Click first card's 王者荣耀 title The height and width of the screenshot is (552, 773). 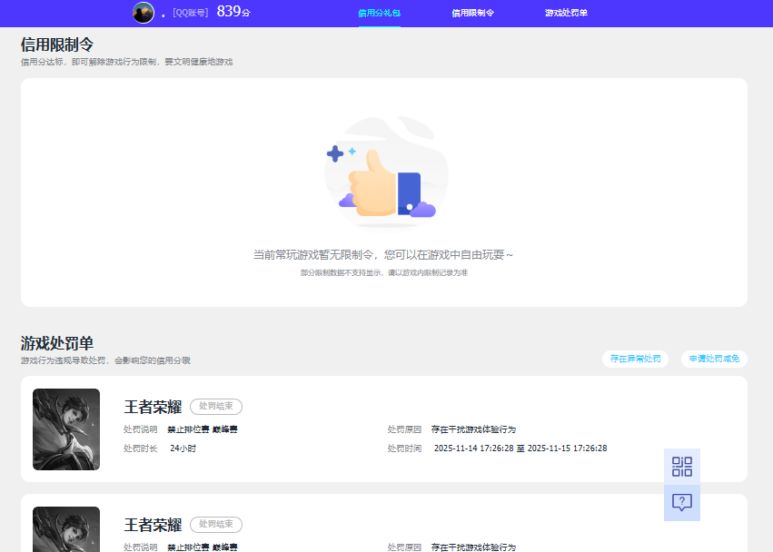tap(153, 407)
